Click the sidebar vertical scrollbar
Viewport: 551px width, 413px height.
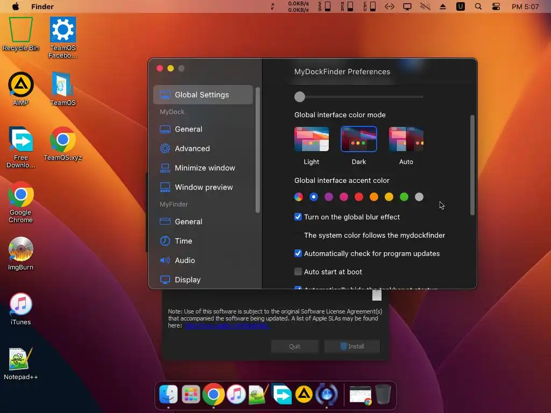(258, 150)
